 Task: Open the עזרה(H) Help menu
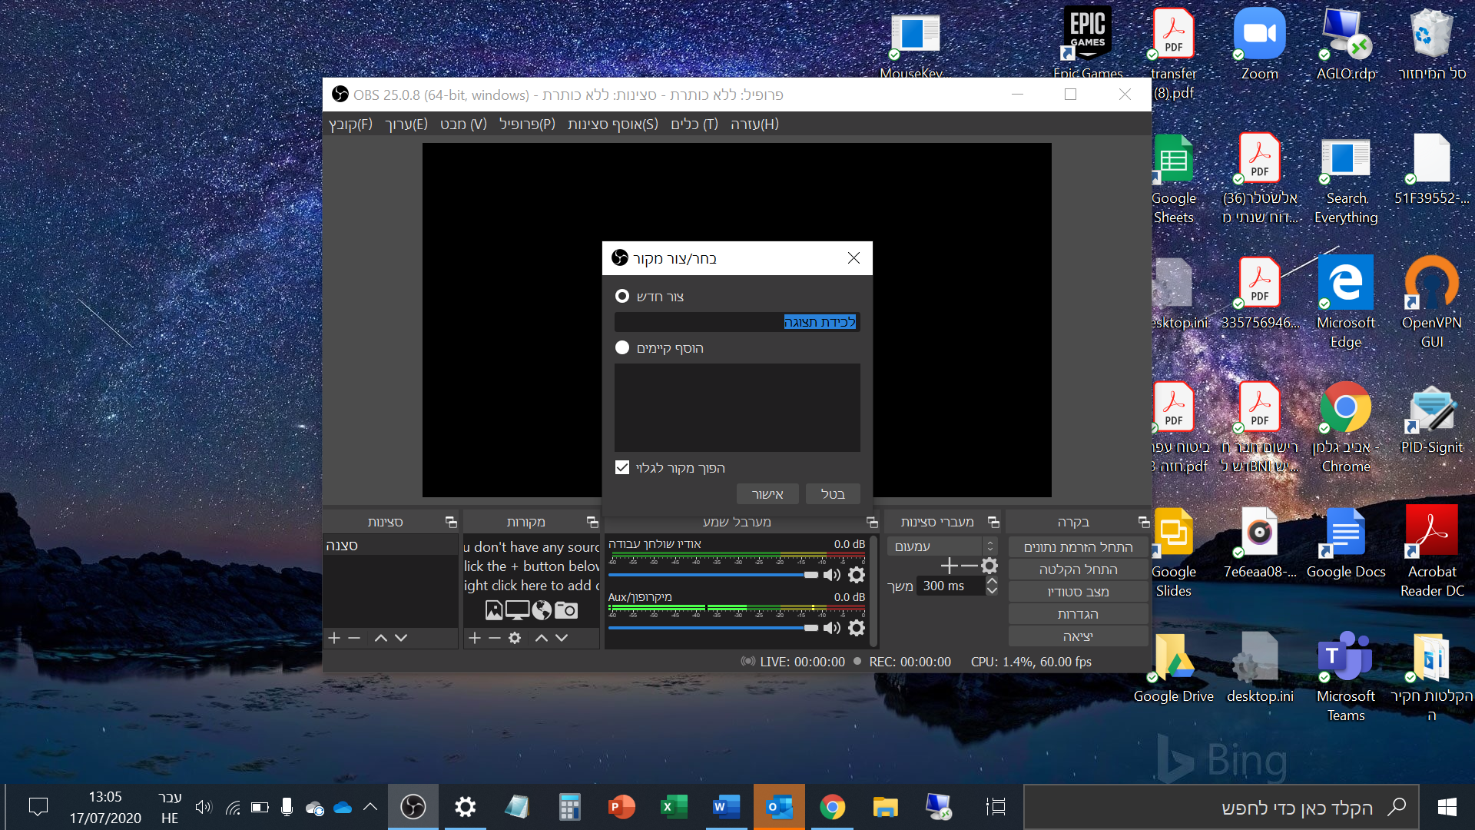[754, 124]
